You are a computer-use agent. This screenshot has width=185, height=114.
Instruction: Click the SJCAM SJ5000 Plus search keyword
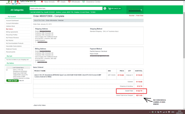pyautogui.click(x=37, y=12)
